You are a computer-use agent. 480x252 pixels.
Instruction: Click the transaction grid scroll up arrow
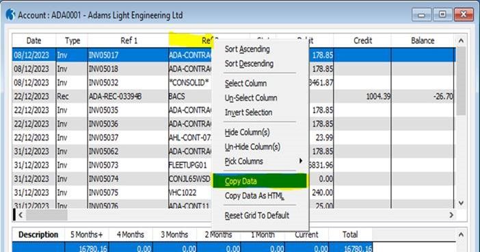coord(461,40)
